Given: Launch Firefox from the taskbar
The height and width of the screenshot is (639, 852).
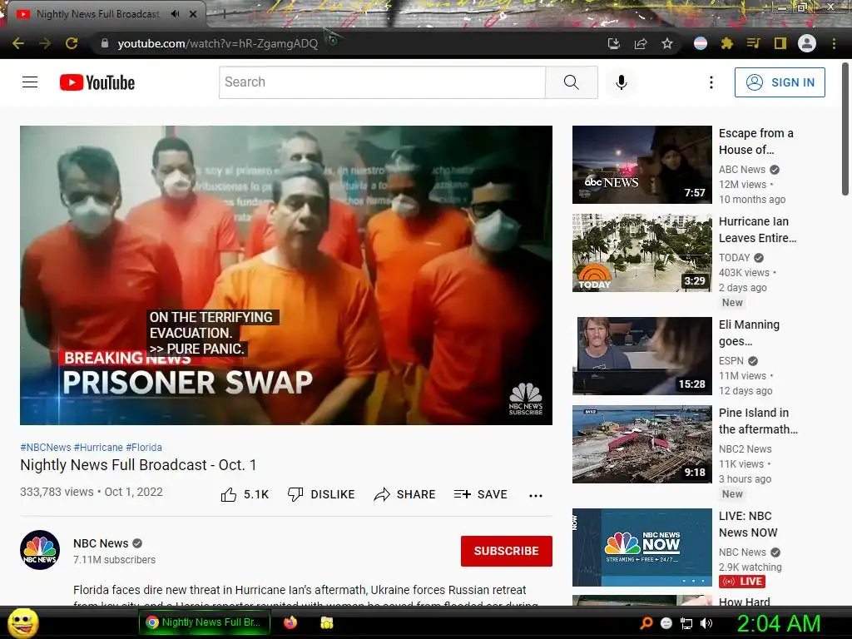Looking at the screenshot, I should pyautogui.click(x=290, y=622).
